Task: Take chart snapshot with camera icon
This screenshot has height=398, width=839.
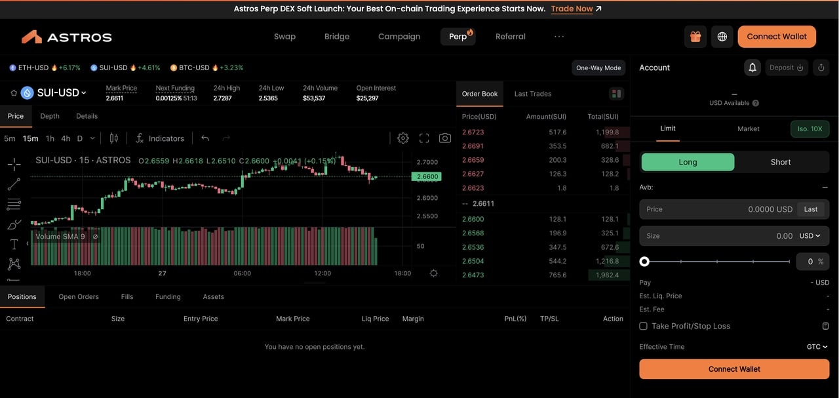Action: (x=445, y=138)
